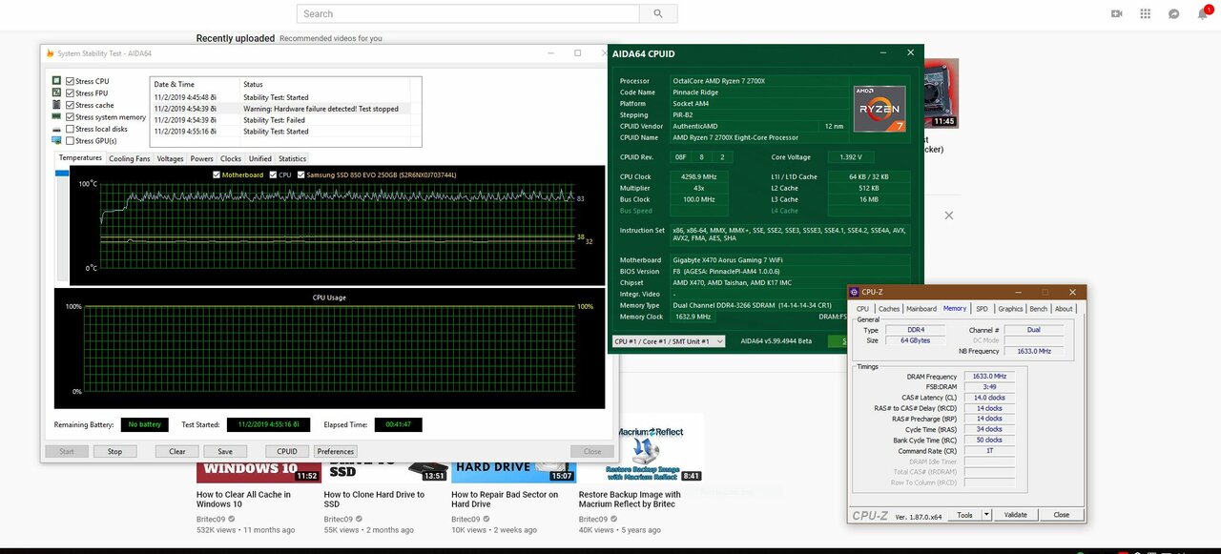This screenshot has width=1221, height=554.
Task: Uncheck Stress system memory checkbox
Action: click(71, 117)
